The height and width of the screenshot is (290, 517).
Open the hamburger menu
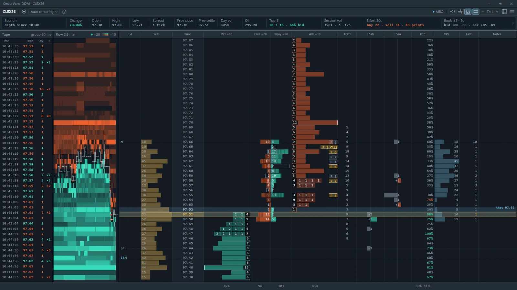point(512,12)
